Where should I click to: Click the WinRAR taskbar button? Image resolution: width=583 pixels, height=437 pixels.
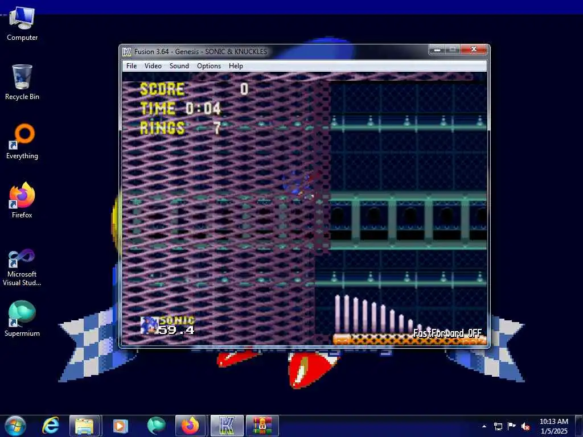coord(262,426)
